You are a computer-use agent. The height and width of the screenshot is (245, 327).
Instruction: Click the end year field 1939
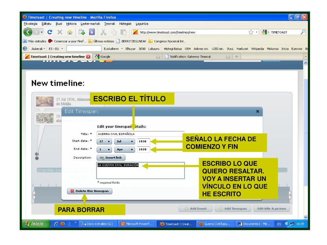coord(143,149)
